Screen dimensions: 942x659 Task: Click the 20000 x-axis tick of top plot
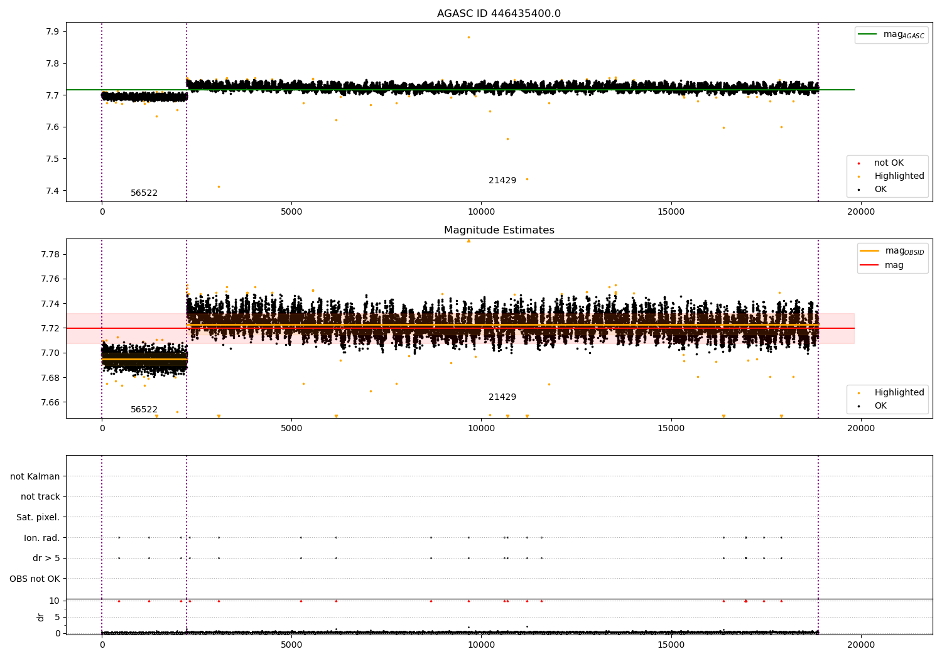[860, 212]
